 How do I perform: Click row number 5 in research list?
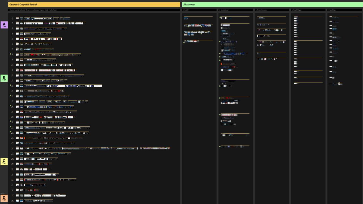coord(12,39)
